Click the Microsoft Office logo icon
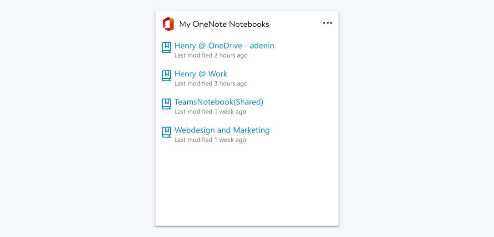Image resolution: width=494 pixels, height=237 pixels. tap(168, 24)
